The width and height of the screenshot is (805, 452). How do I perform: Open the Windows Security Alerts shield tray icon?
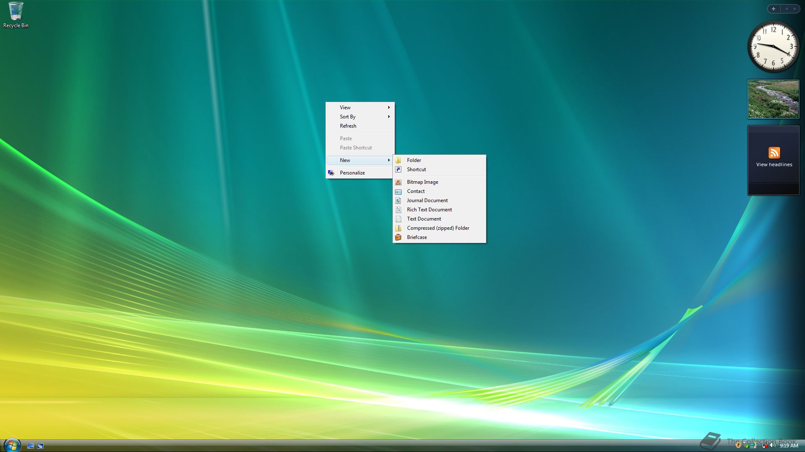[738, 445]
